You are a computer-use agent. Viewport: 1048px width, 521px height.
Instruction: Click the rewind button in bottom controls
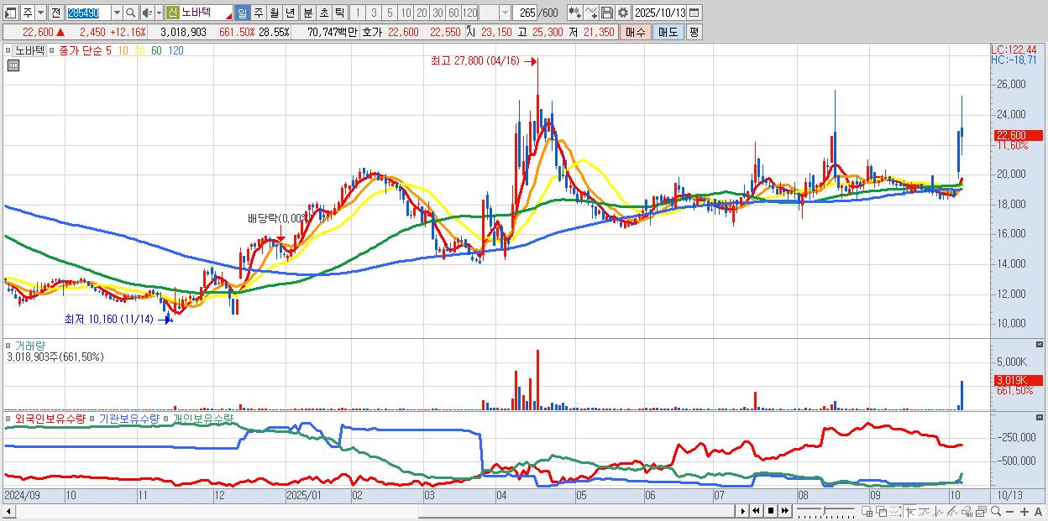756,511
